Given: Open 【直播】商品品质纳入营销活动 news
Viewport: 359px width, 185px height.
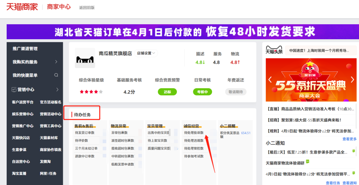Looking at the screenshot, I should pyautogui.click(x=310, y=109).
